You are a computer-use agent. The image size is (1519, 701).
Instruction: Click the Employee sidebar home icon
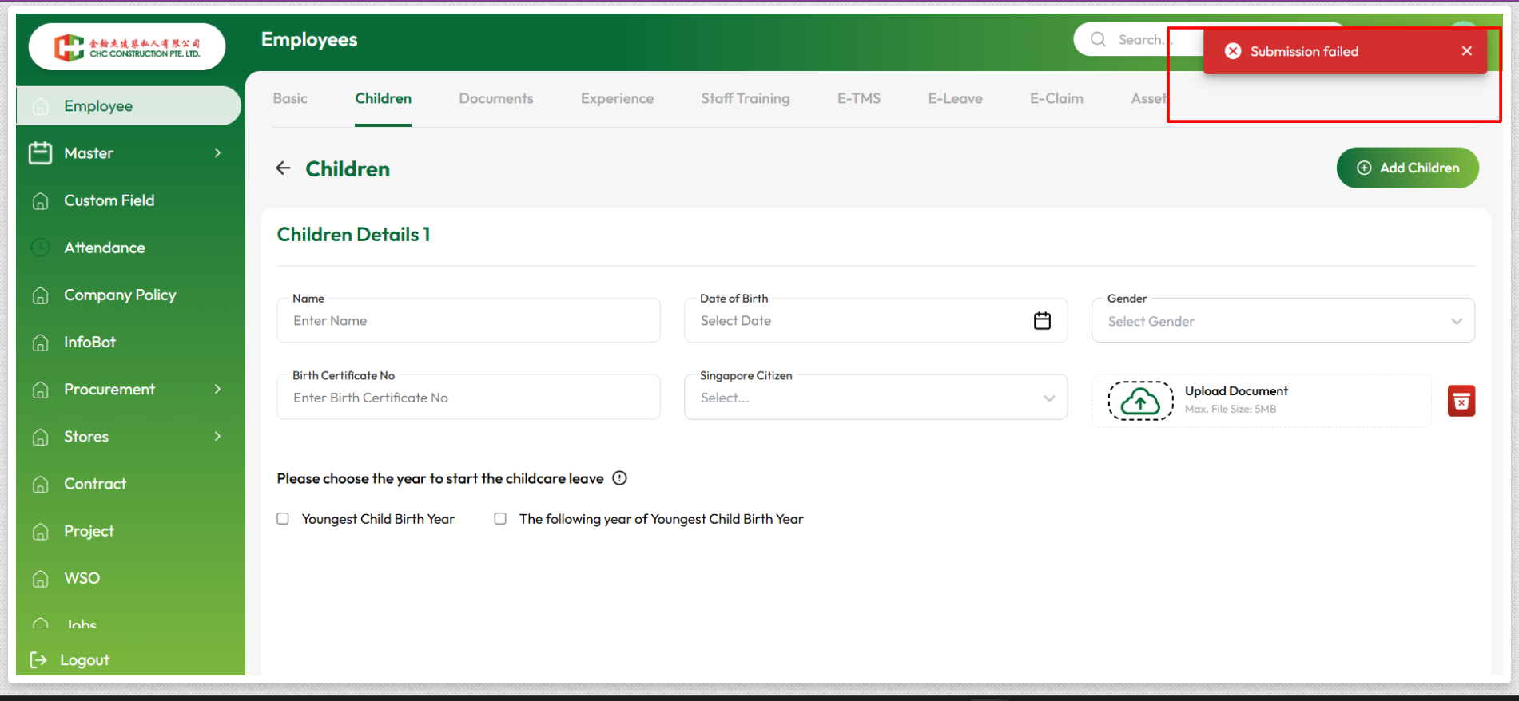tap(41, 106)
